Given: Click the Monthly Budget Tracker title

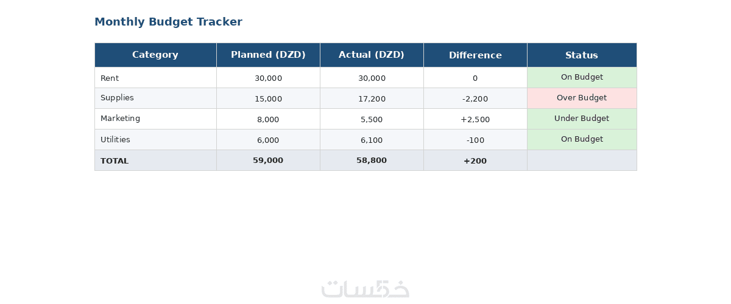Looking at the screenshot, I should [x=168, y=22].
